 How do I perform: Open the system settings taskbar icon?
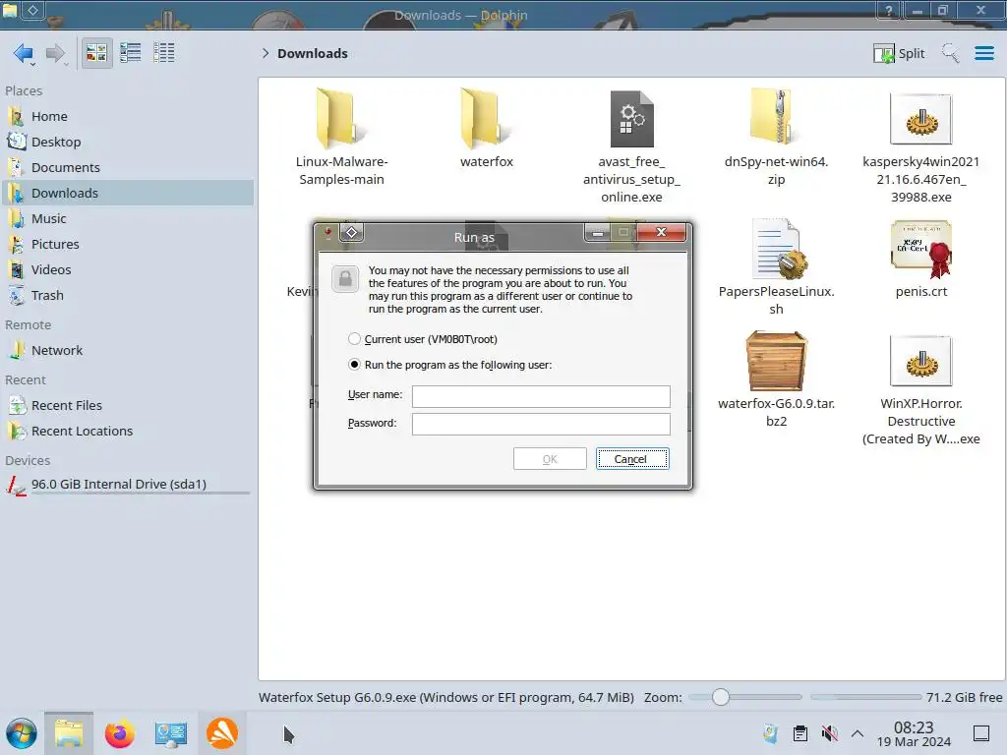tap(171, 733)
